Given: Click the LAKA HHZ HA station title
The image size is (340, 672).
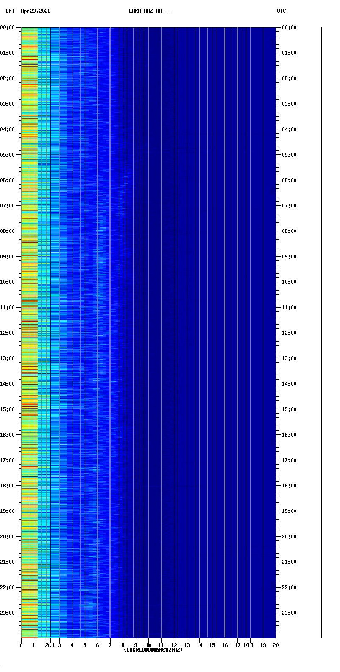Looking at the screenshot, I should point(150,11).
